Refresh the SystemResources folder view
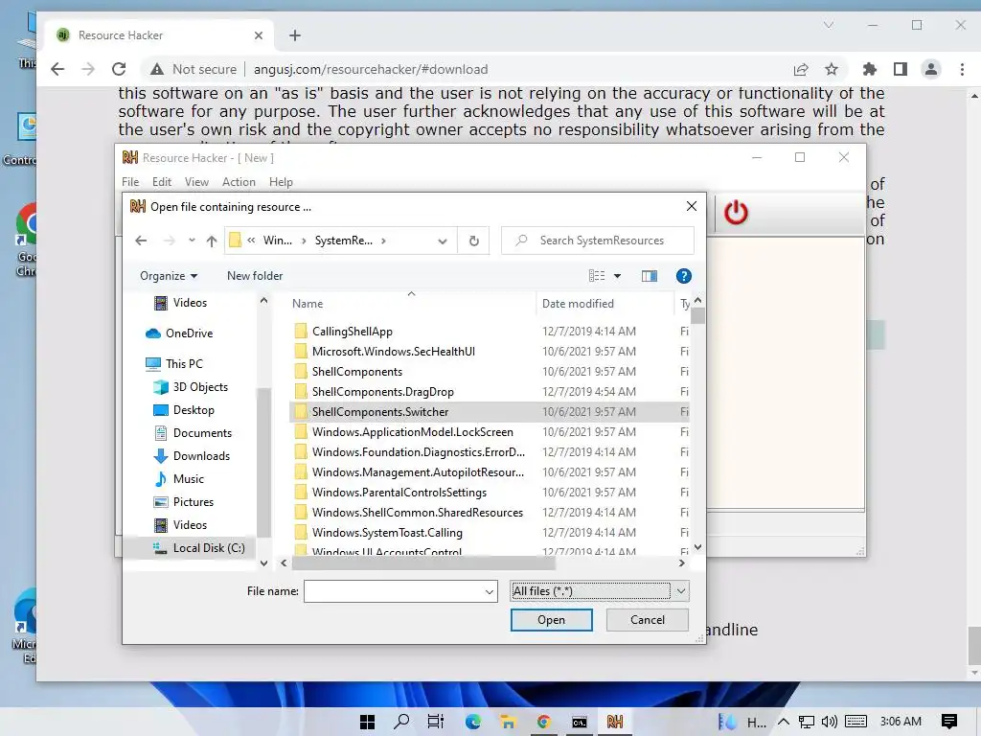 (473, 241)
